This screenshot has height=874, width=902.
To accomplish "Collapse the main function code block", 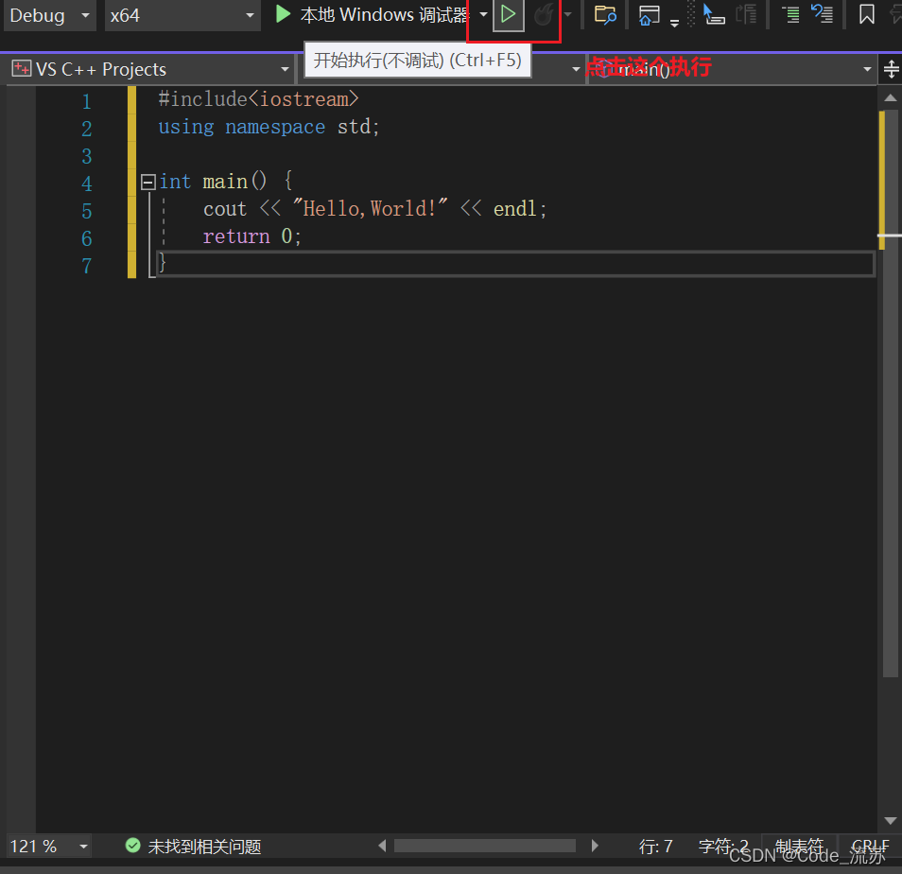I will click(147, 183).
